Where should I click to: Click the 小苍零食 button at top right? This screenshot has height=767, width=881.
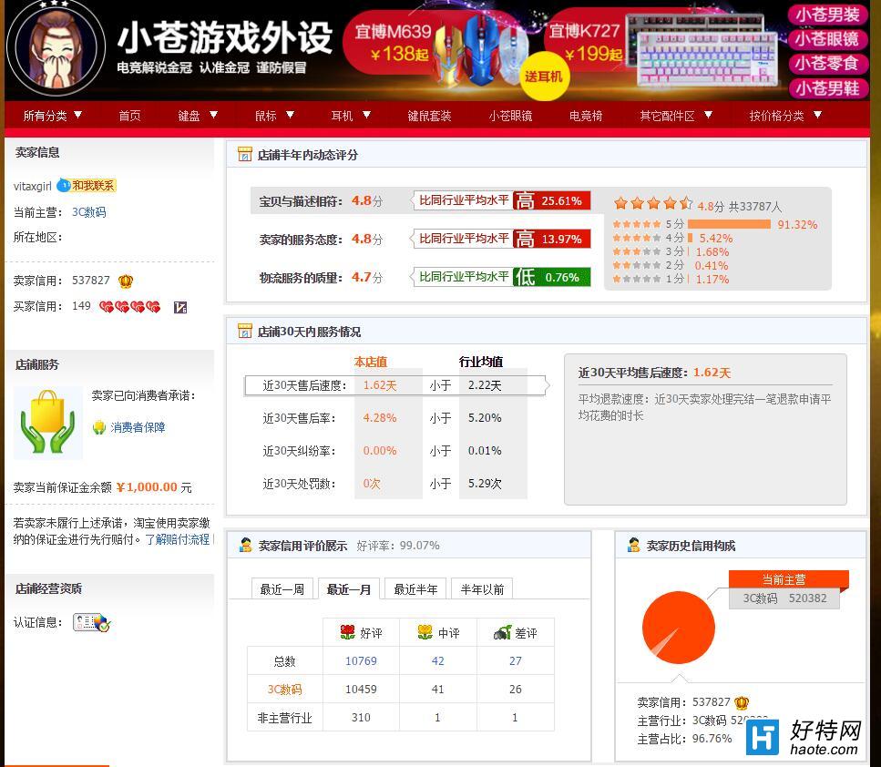827,63
